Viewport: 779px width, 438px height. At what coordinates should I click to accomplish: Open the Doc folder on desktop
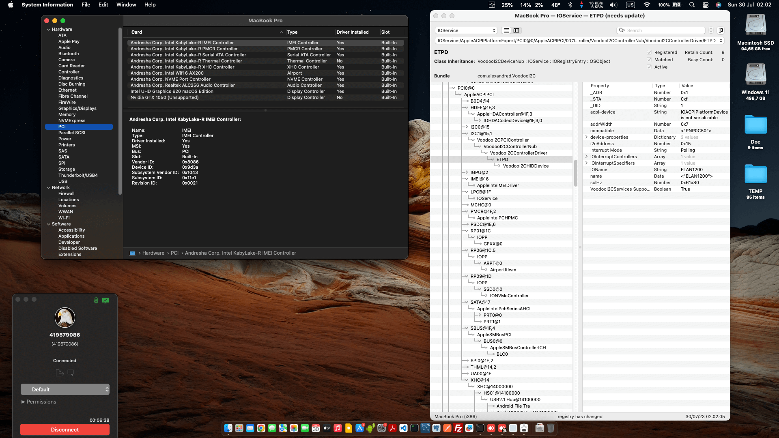pyautogui.click(x=755, y=125)
